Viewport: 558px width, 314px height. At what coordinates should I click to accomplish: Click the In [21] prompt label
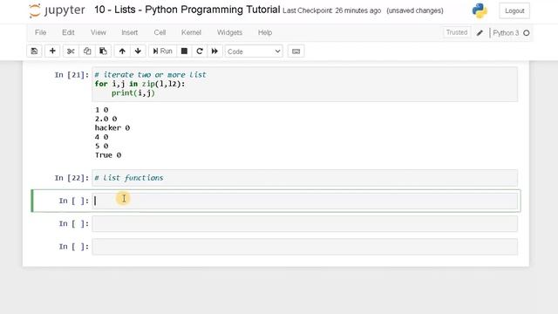click(71, 75)
